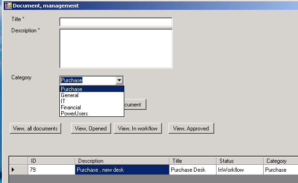
Task: Sort grid by the Status column header
Action: coord(240,161)
